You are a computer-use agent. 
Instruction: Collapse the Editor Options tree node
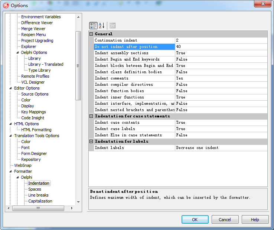[10, 88]
